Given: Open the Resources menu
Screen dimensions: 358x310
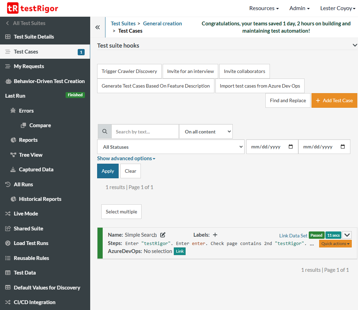Looking at the screenshot, I should point(264,8).
